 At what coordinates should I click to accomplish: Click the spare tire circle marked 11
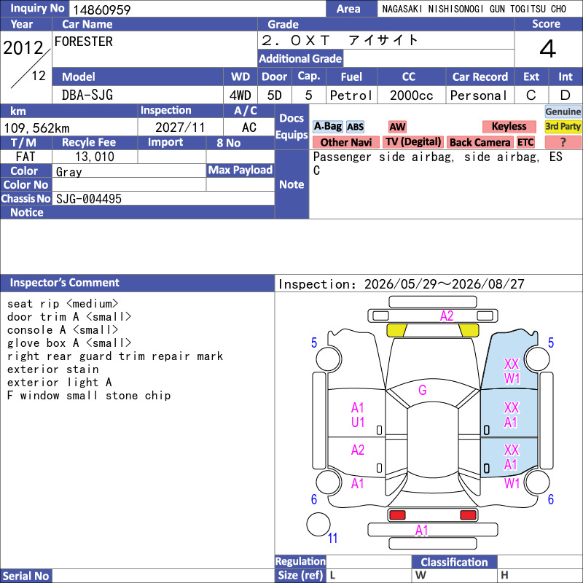coord(318,524)
